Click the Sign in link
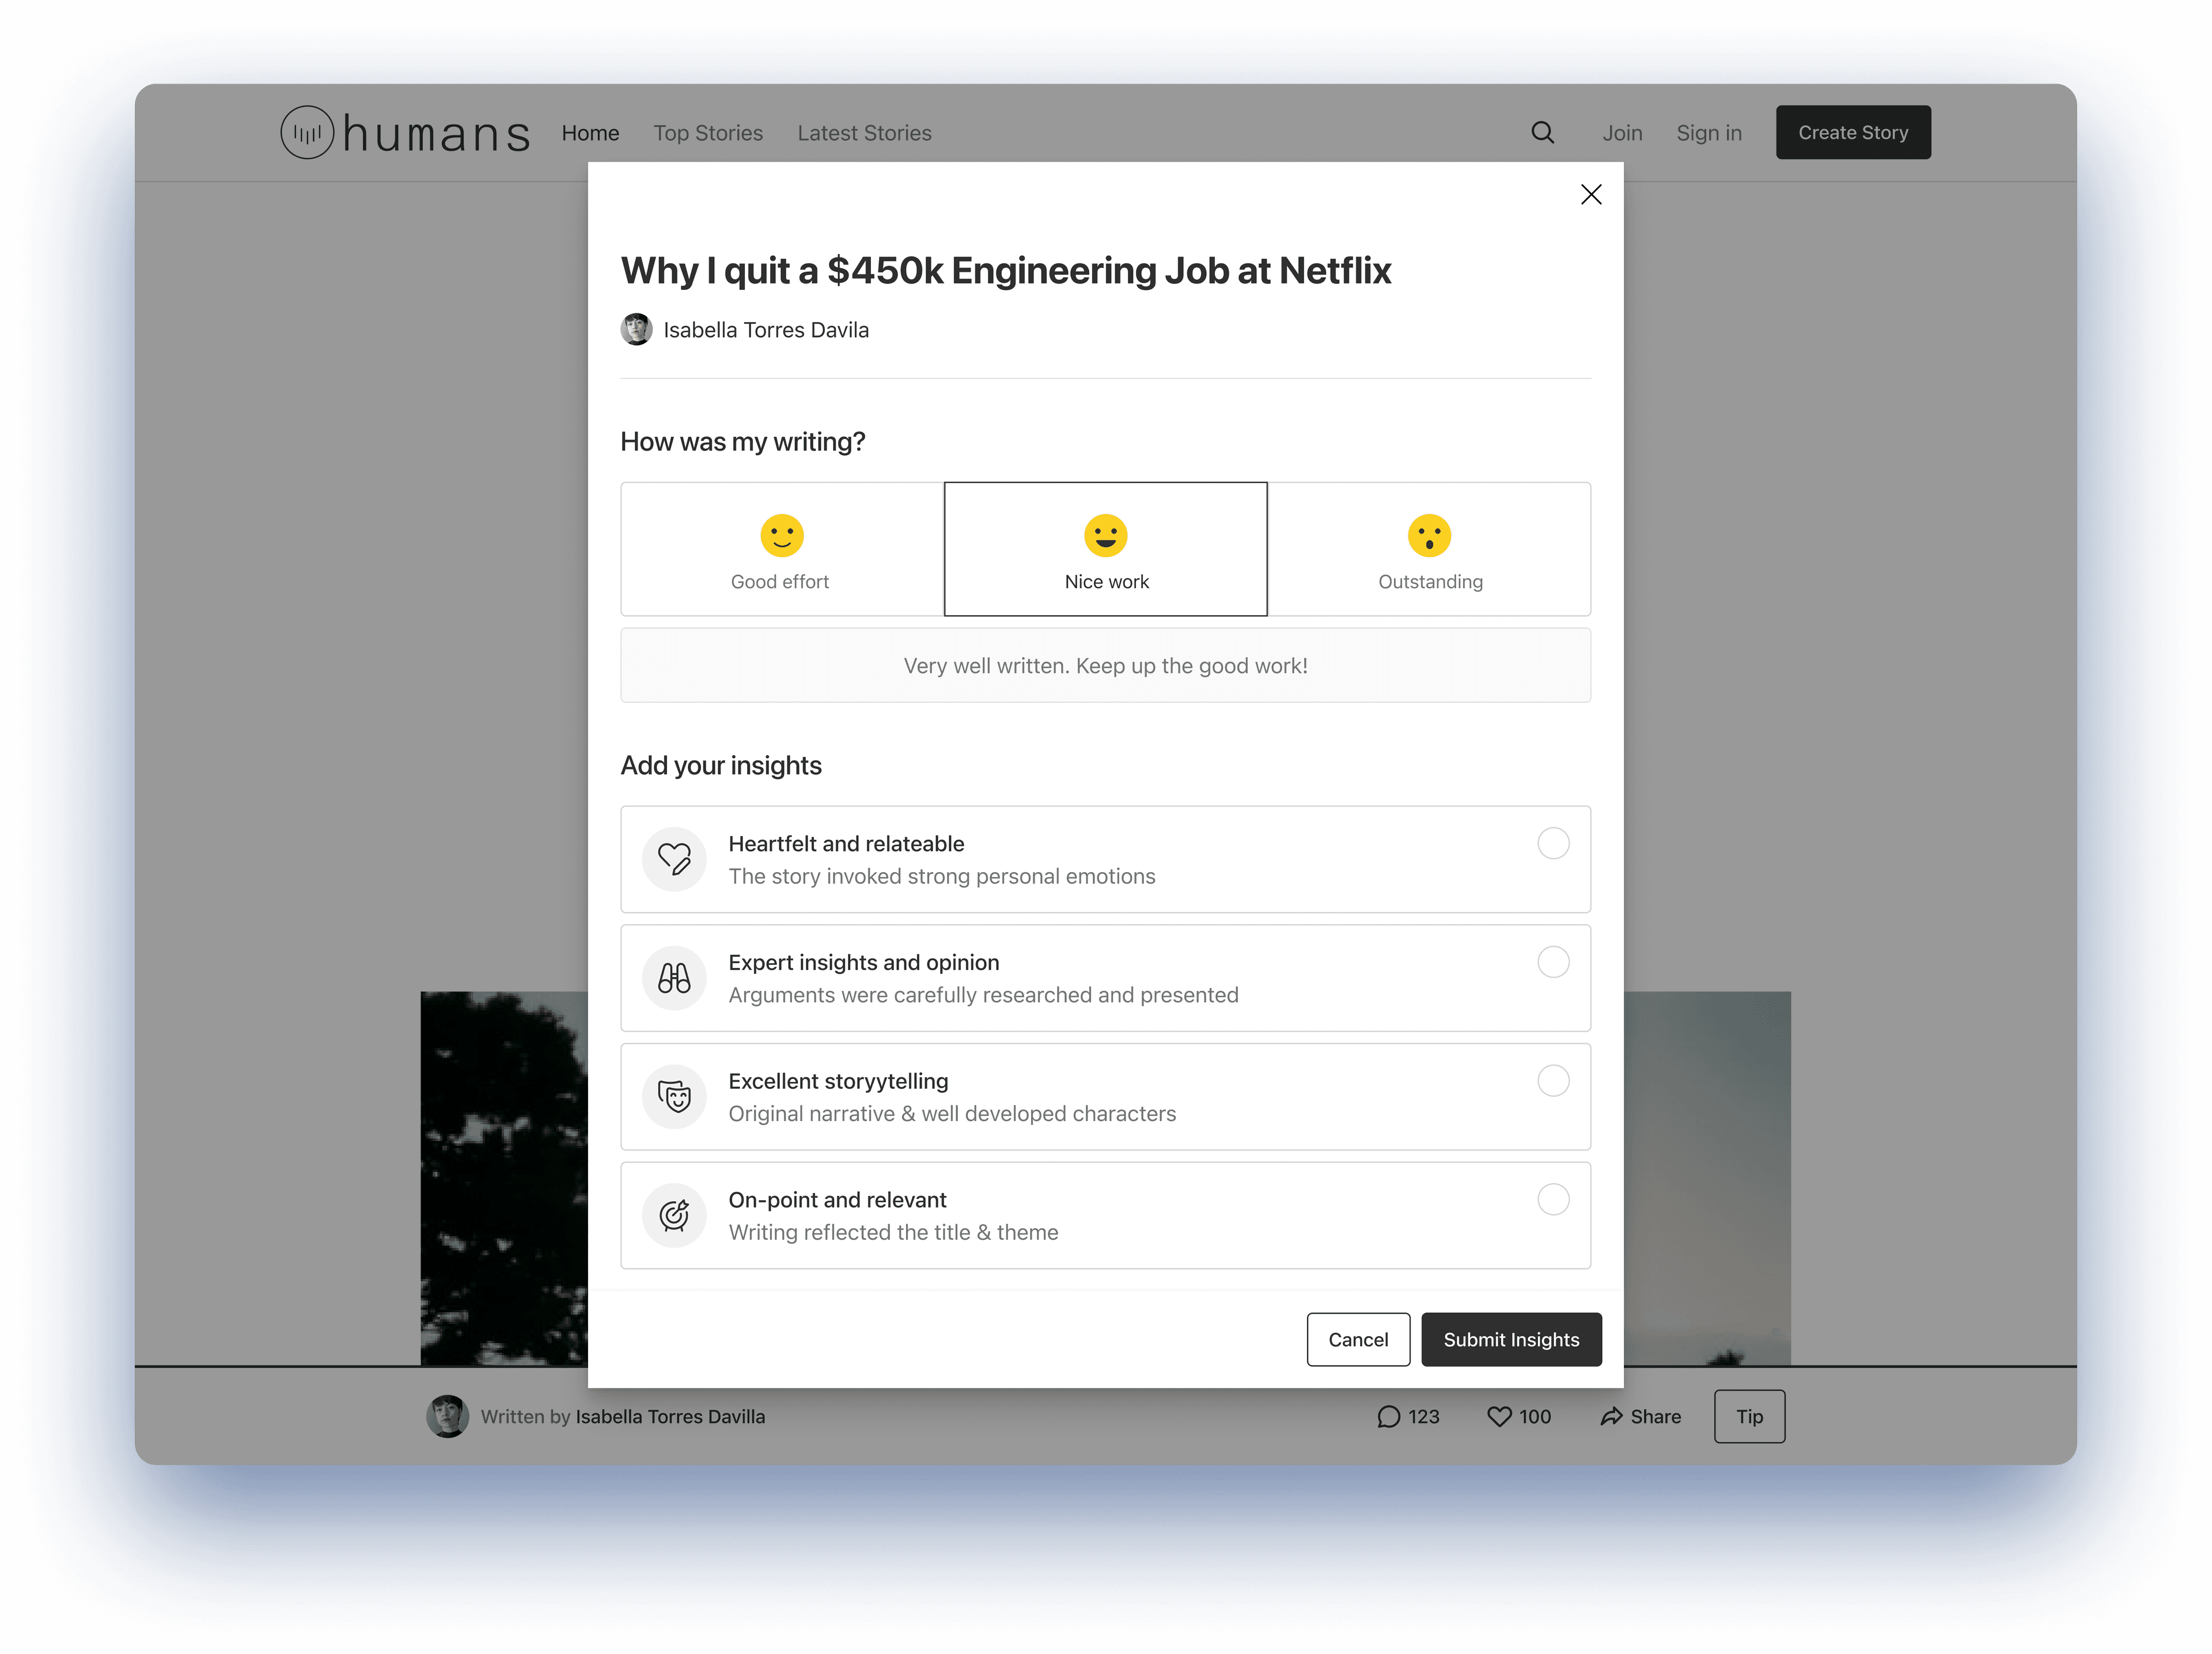This screenshot has width=2212, height=1654. click(x=1708, y=133)
